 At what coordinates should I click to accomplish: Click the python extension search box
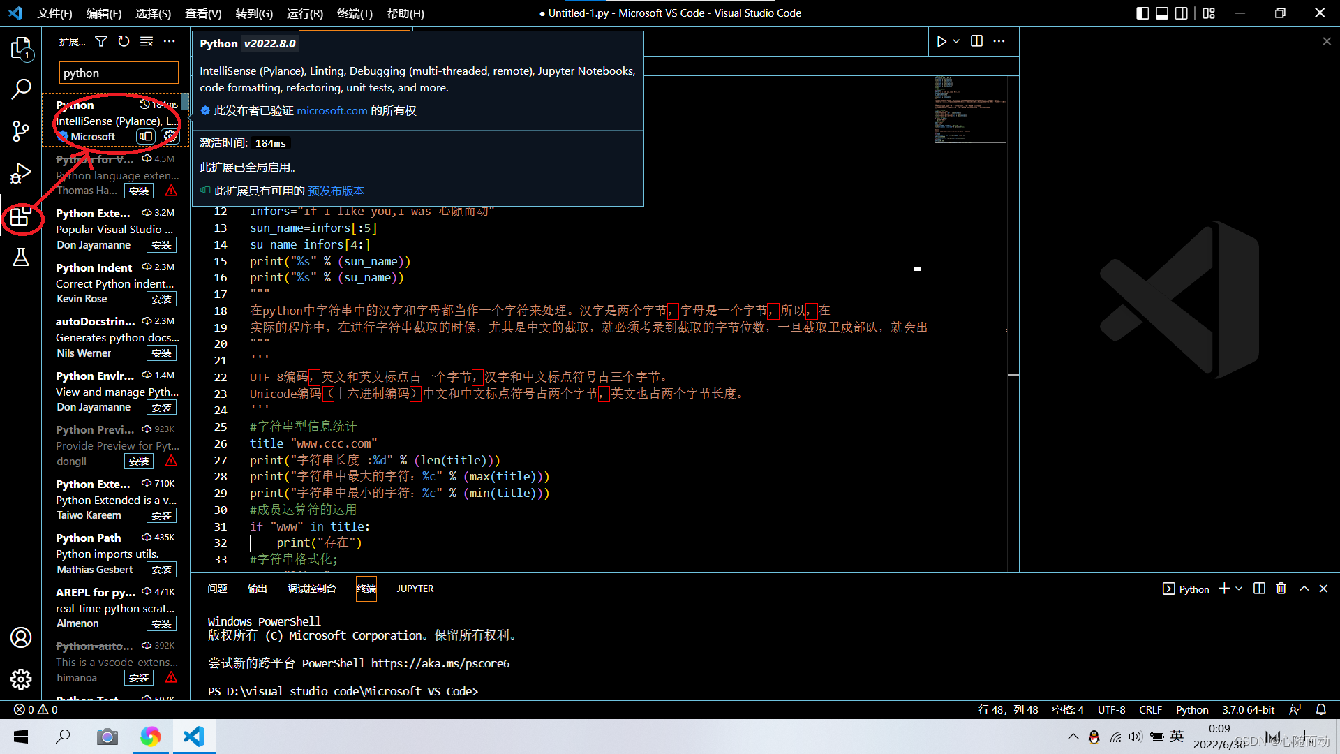[x=119, y=73]
